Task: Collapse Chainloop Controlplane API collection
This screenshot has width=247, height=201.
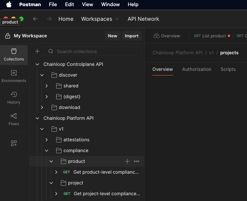Action: click(x=37, y=64)
